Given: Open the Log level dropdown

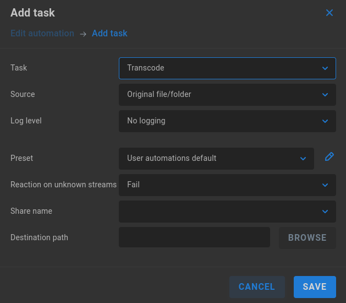Looking at the screenshot, I should 227,121.
